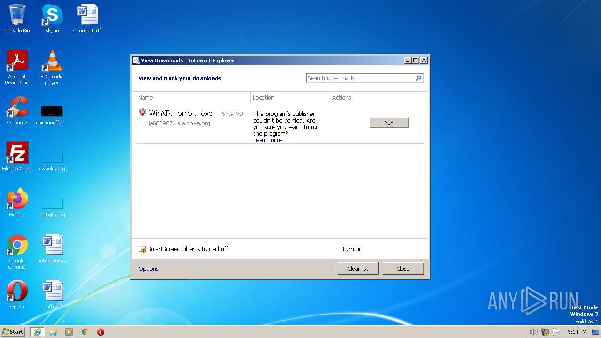Launch FileZilla Client shortcut
This screenshot has width=601, height=338.
click(17, 156)
